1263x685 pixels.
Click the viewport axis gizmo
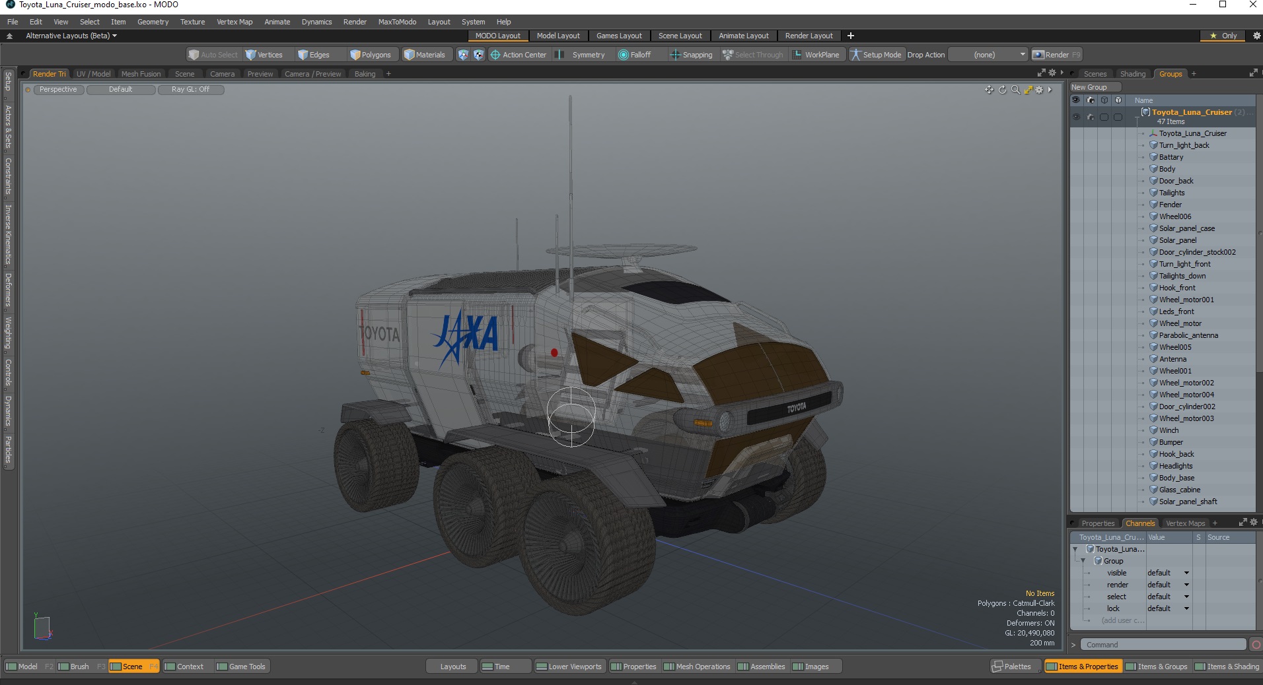[42, 627]
